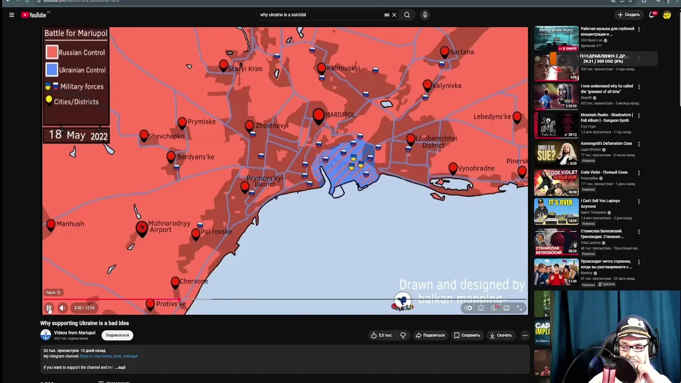
Task: Open Asmongold's Defamation Case thumbnail
Action: [556, 154]
